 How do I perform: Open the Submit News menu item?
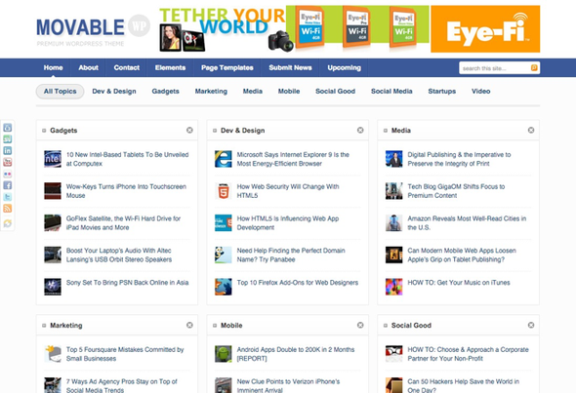point(290,67)
